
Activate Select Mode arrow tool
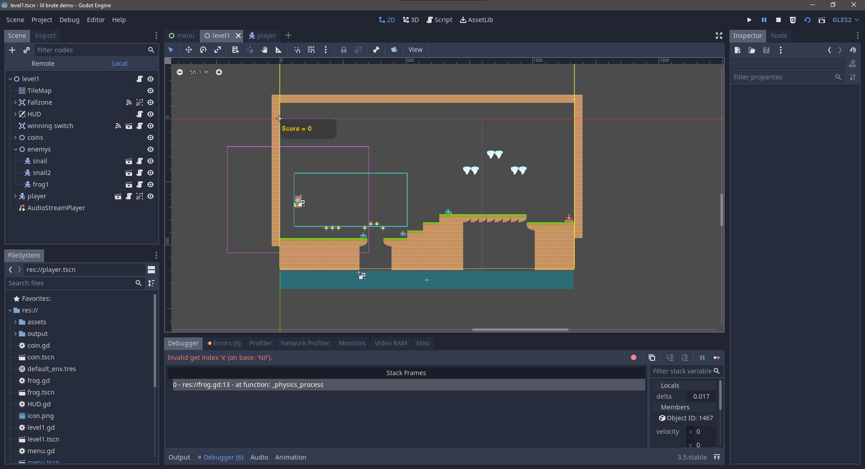[x=171, y=50]
